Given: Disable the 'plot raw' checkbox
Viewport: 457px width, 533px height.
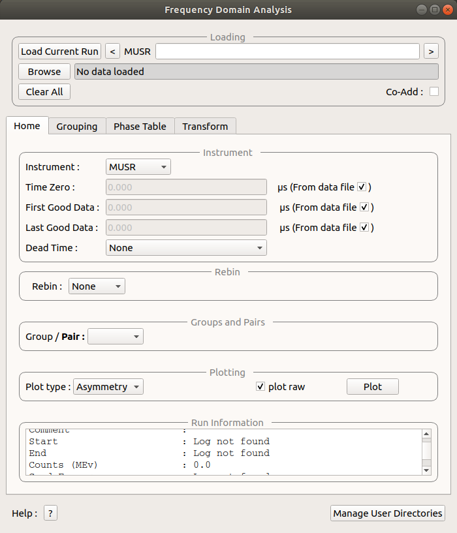Looking at the screenshot, I should [260, 387].
